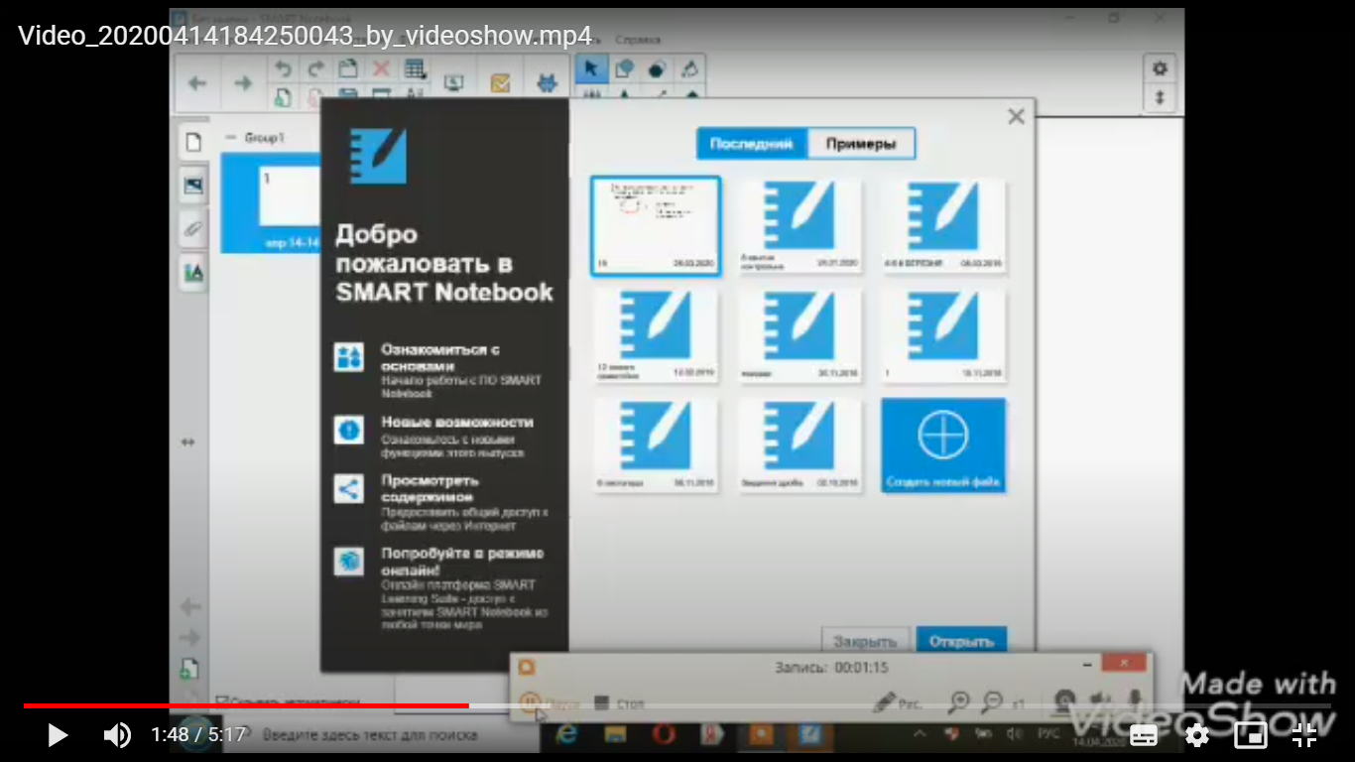
Task: Open Internet Explorer from the taskbar
Action: [566, 735]
